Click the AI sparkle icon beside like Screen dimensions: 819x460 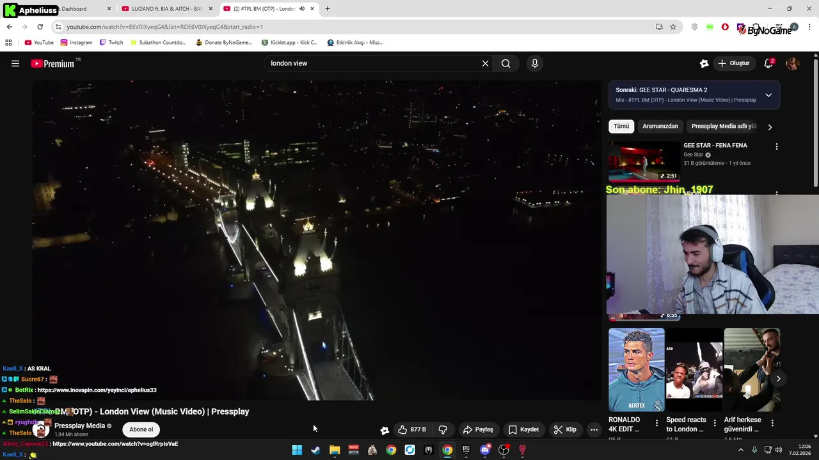point(385,430)
